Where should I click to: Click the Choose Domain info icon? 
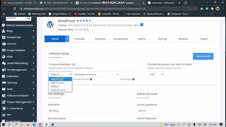[91, 79]
